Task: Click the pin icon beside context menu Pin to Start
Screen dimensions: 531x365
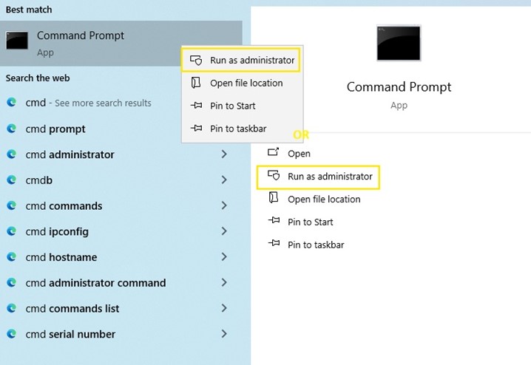Action: [x=196, y=106]
